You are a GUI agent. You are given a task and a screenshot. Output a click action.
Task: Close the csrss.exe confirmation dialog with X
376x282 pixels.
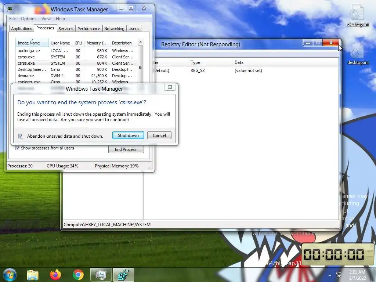(170, 87)
